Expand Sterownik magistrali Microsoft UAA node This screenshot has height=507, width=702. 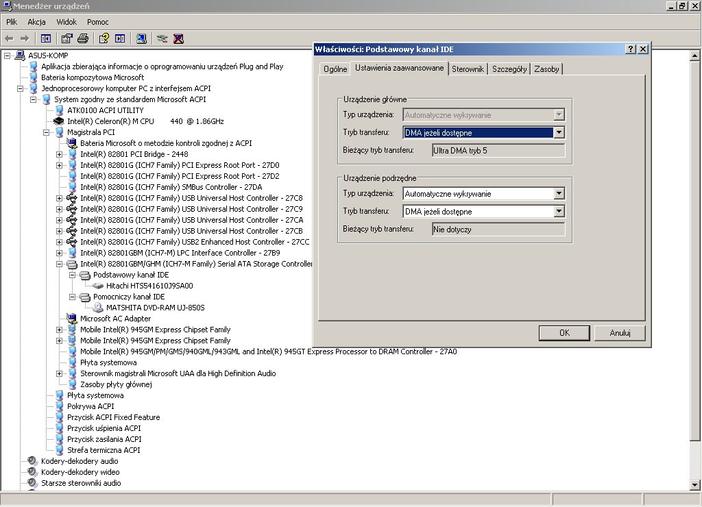point(59,373)
